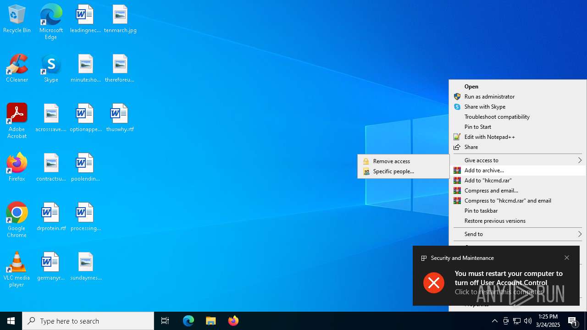Viewport: 587px width, 330px height.
Task: Choose Troubleshoot compatibility
Action: click(x=517, y=117)
